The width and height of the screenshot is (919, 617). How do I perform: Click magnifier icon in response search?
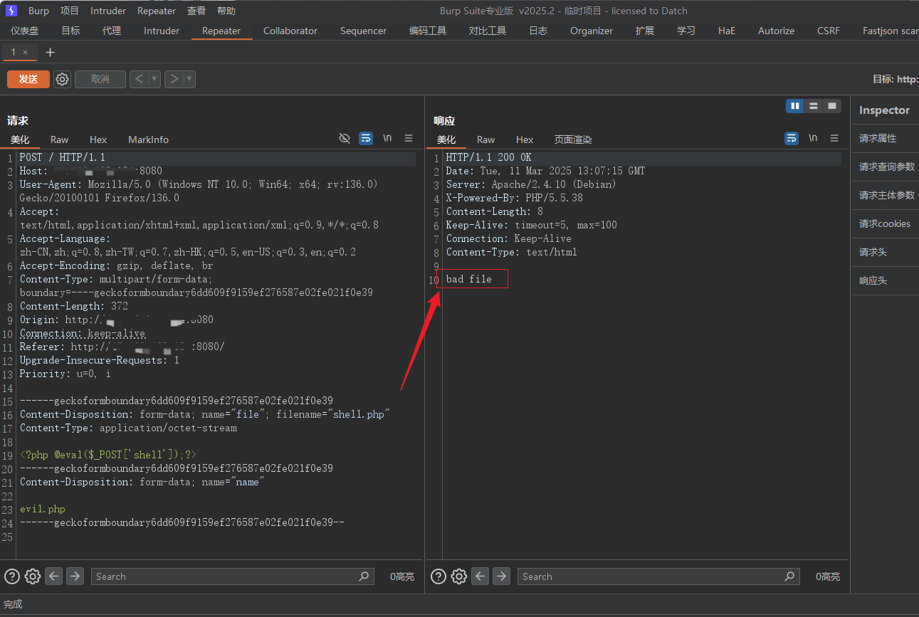(789, 576)
